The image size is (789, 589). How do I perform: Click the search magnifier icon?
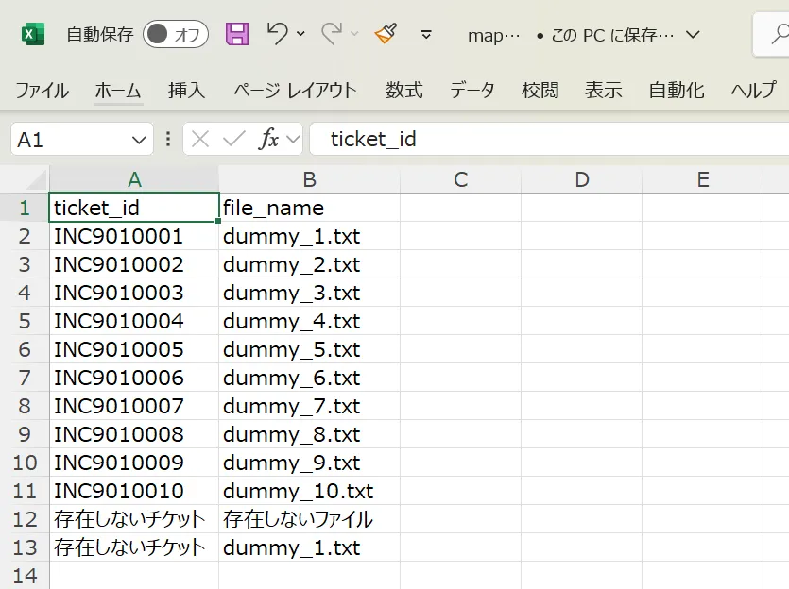[x=780, y=35]
